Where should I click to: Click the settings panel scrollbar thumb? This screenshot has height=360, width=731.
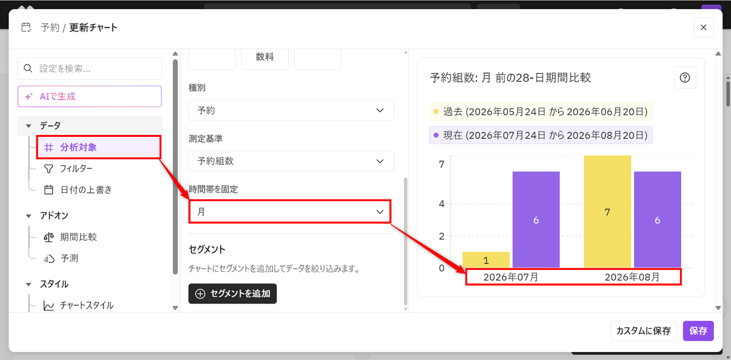click(405, 241)
